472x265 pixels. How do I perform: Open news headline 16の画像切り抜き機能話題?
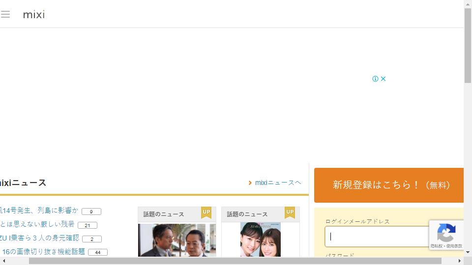click(43, 251)
